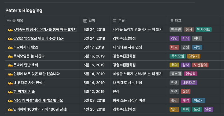The image size is (224, 116).
Task: Select the green 인사이트 tag
Action: point(203,30)
